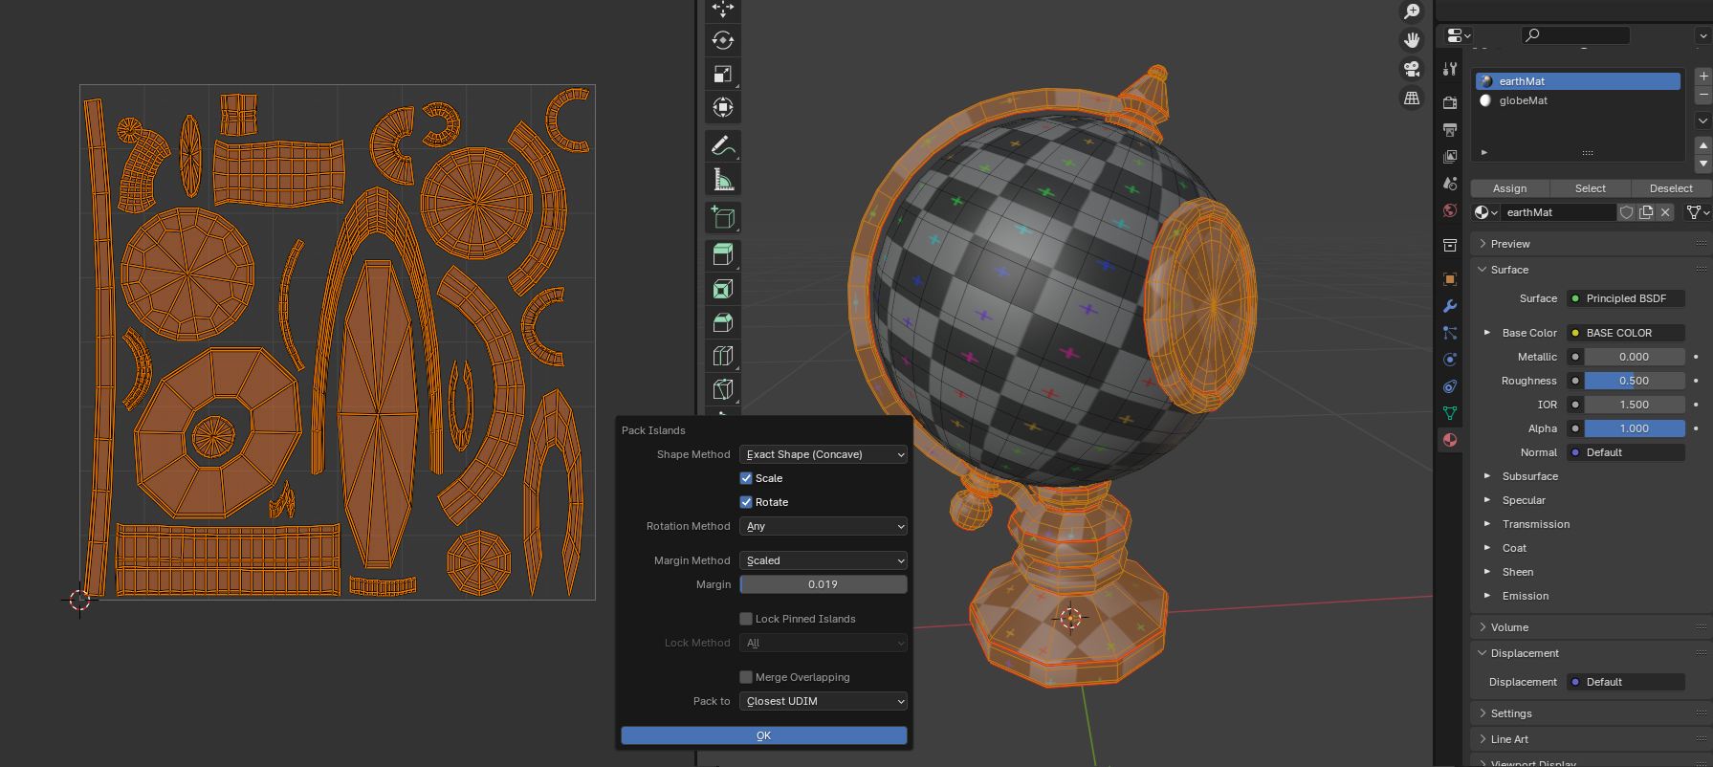Open the Object Data mesh tab
Viewport: 1713px width, 767px height.
point(1450,413)
